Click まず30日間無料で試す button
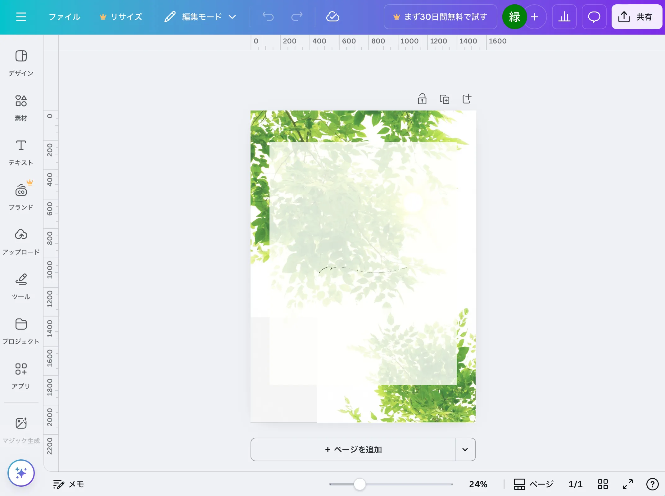 440,17
